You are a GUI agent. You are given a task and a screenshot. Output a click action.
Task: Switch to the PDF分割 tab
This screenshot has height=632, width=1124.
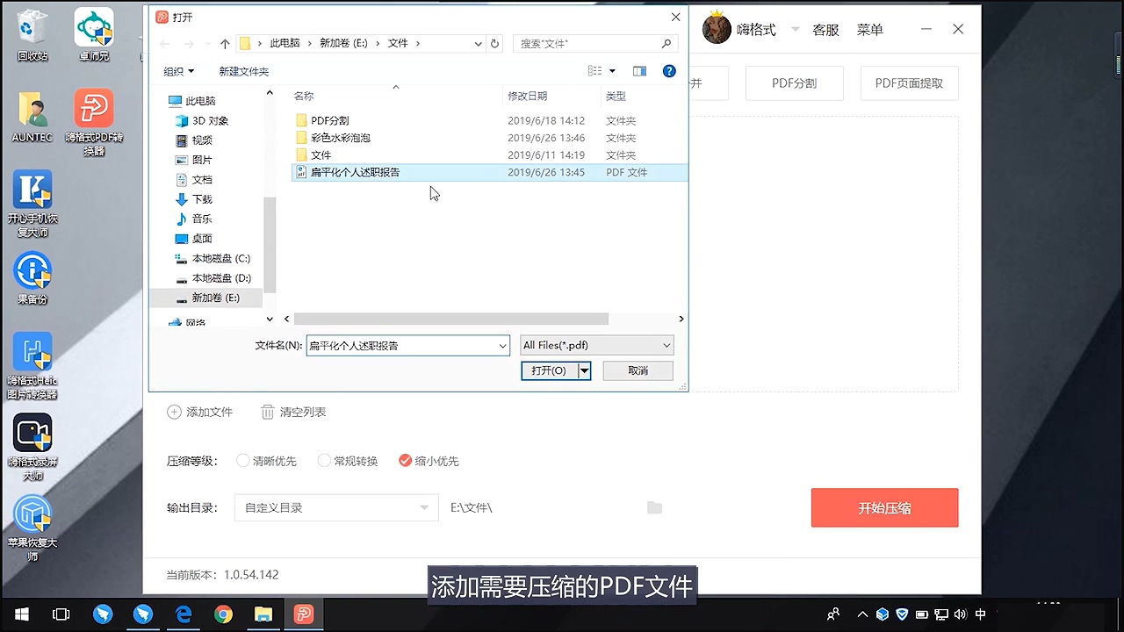[794, 83]
